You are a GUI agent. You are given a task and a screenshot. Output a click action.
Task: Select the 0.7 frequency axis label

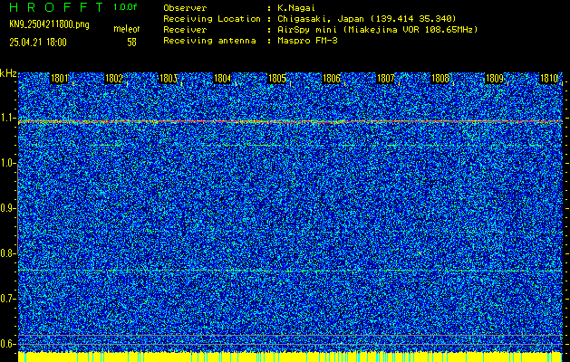[x=7, y=299]
